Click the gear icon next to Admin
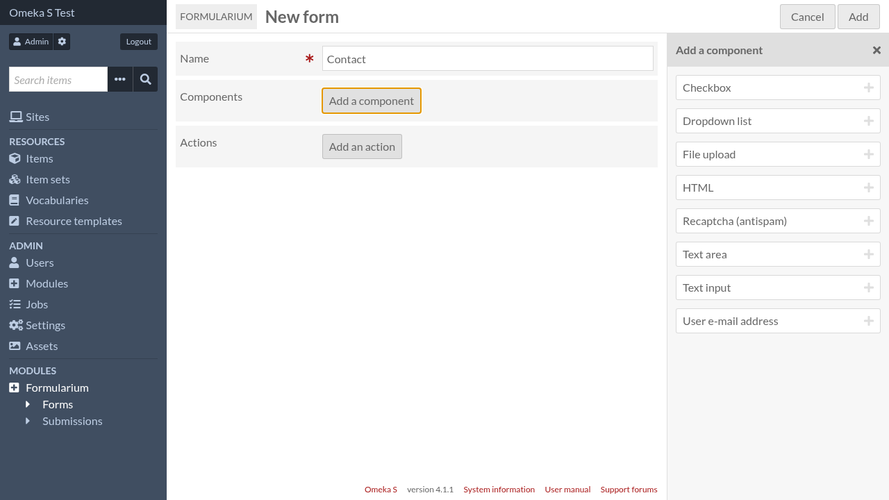889x500 pixels. [x=61, y=41]
